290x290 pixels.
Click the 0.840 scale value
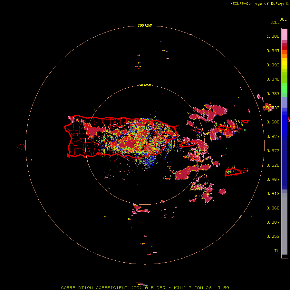pyautogui.click(x=273, y=79)
